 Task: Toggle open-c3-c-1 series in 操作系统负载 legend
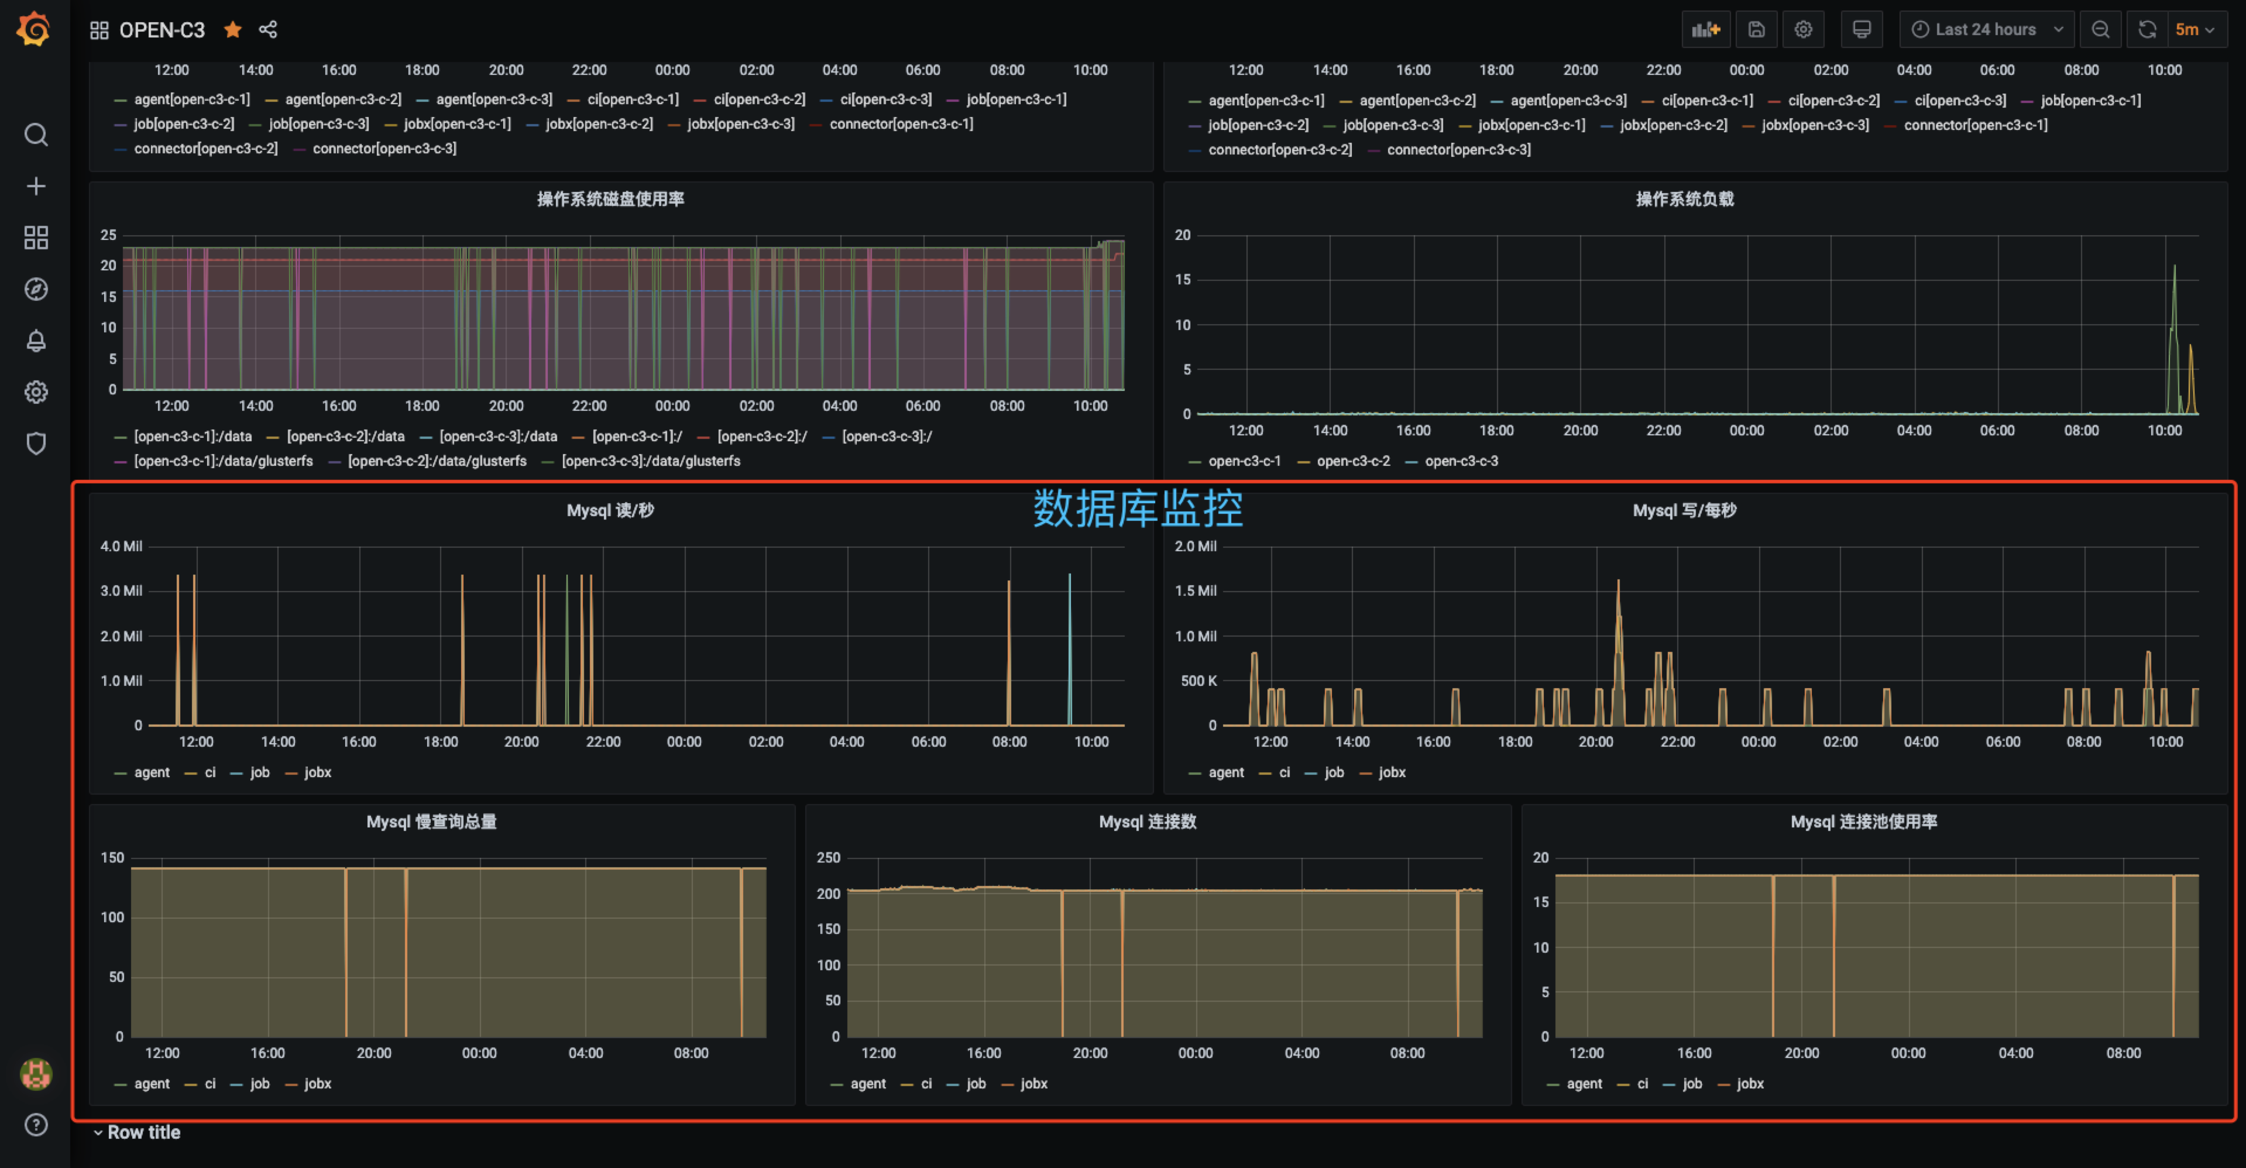pos(1244,461)
